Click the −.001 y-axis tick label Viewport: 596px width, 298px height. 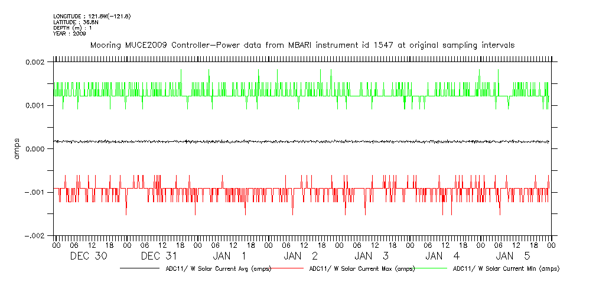click(35, 193)
